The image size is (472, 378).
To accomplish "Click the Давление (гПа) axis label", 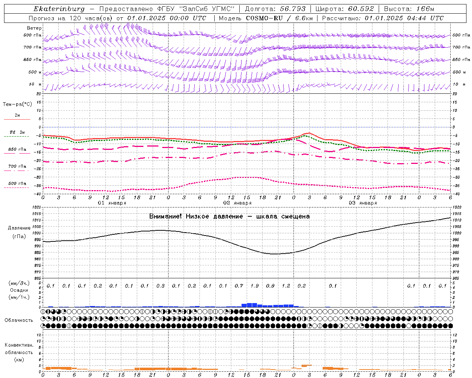I will click(x=19, y=232).
